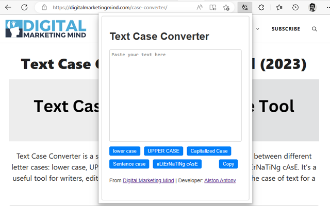The height and width of the screenshot is (206, 330).
Task: Open browser History icon
Action: click(295, 8)
